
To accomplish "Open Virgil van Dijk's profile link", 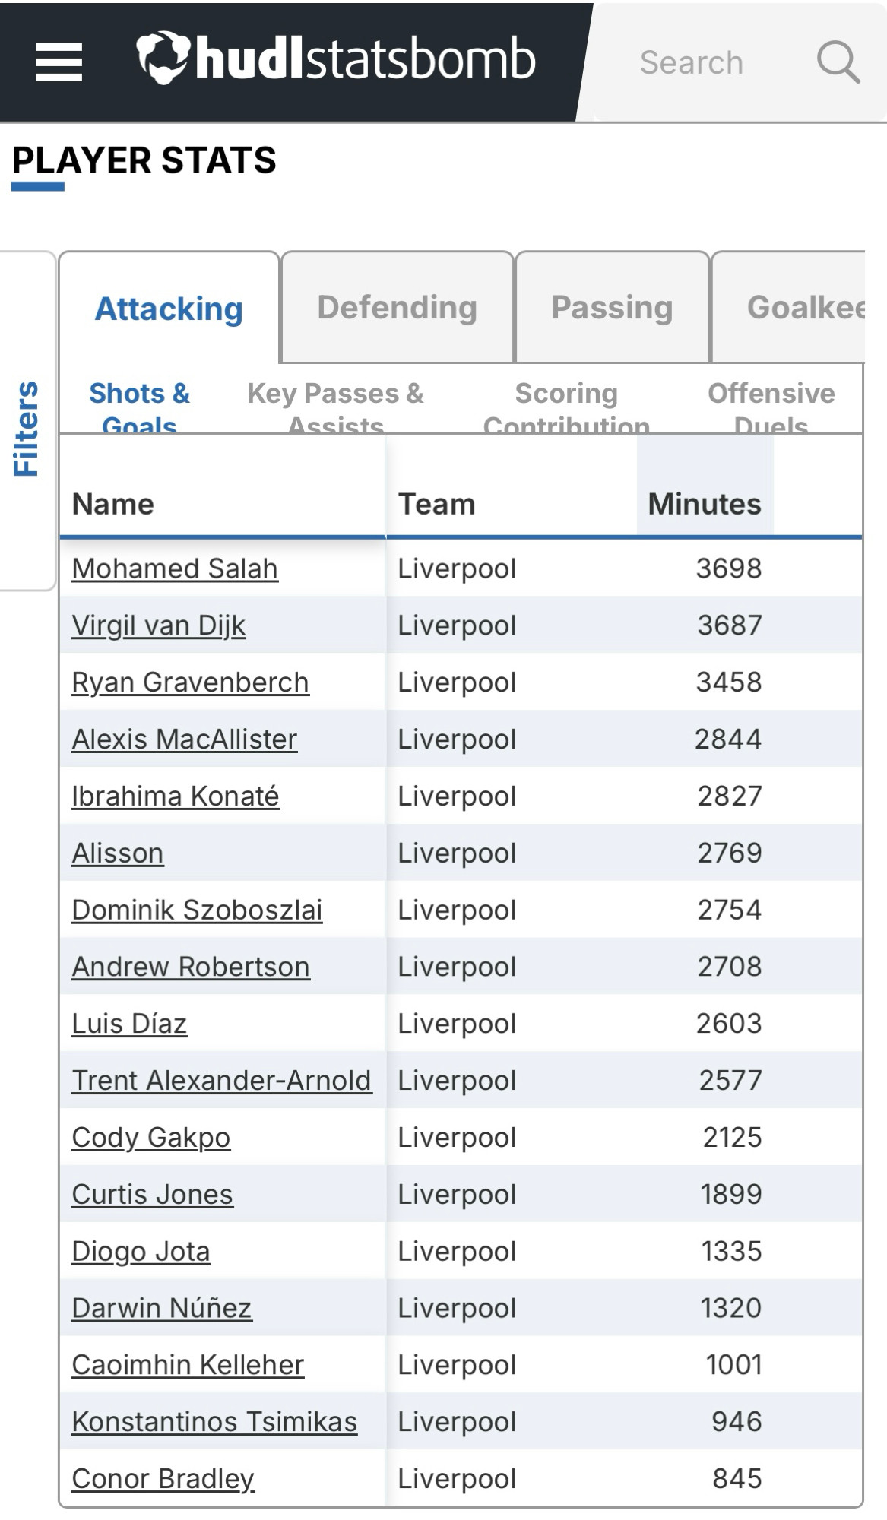I will pyautogui.click(x=159, y=625).
